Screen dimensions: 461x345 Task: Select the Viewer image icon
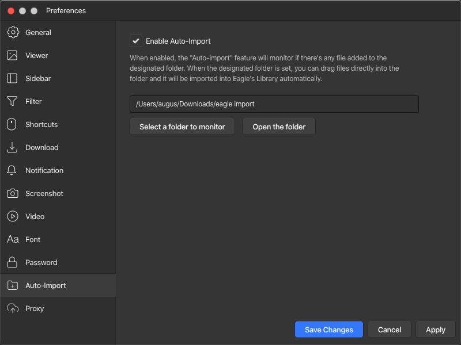pos(12,55)
